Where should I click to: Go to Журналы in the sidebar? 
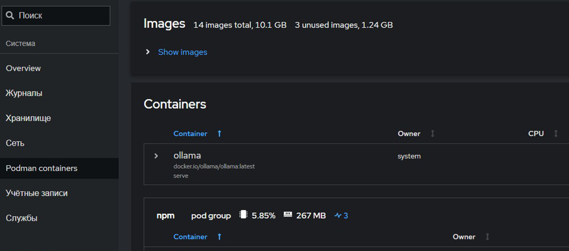pyautogui.click(x=24, y=93)
